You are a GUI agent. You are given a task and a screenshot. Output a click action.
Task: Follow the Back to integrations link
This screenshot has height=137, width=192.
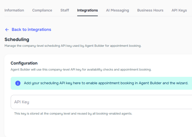pos(31,30)
